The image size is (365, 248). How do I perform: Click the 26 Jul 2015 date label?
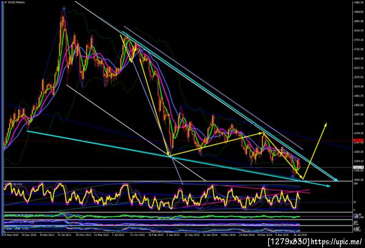(x=301, y=235)
